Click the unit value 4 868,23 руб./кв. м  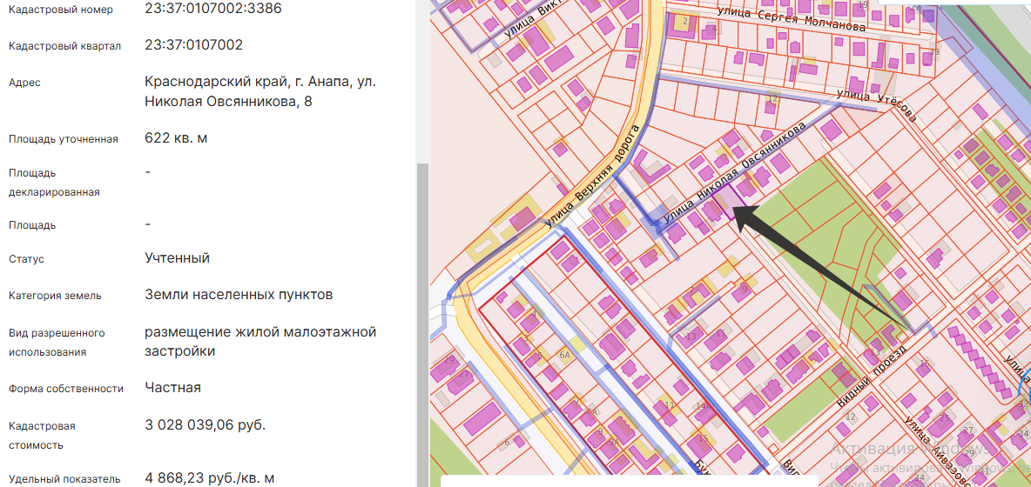210,478
